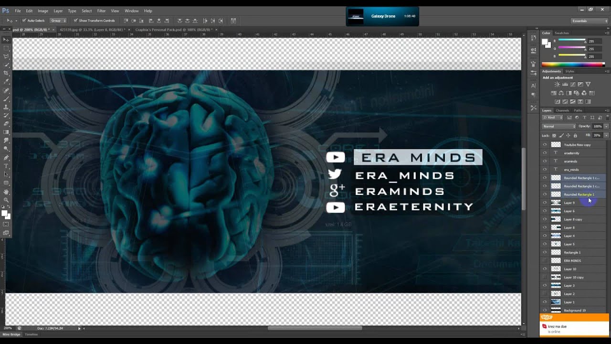Select the Crop tool
The image size is (611, 344).
(x=6, y=73)
